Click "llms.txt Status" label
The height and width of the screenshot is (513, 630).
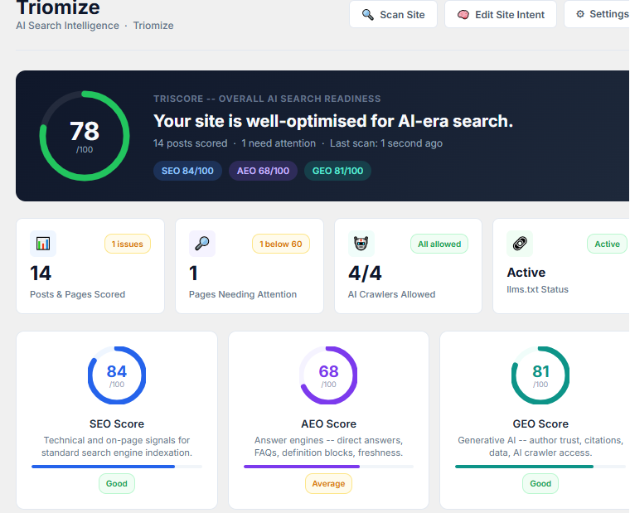pos(537,289)
